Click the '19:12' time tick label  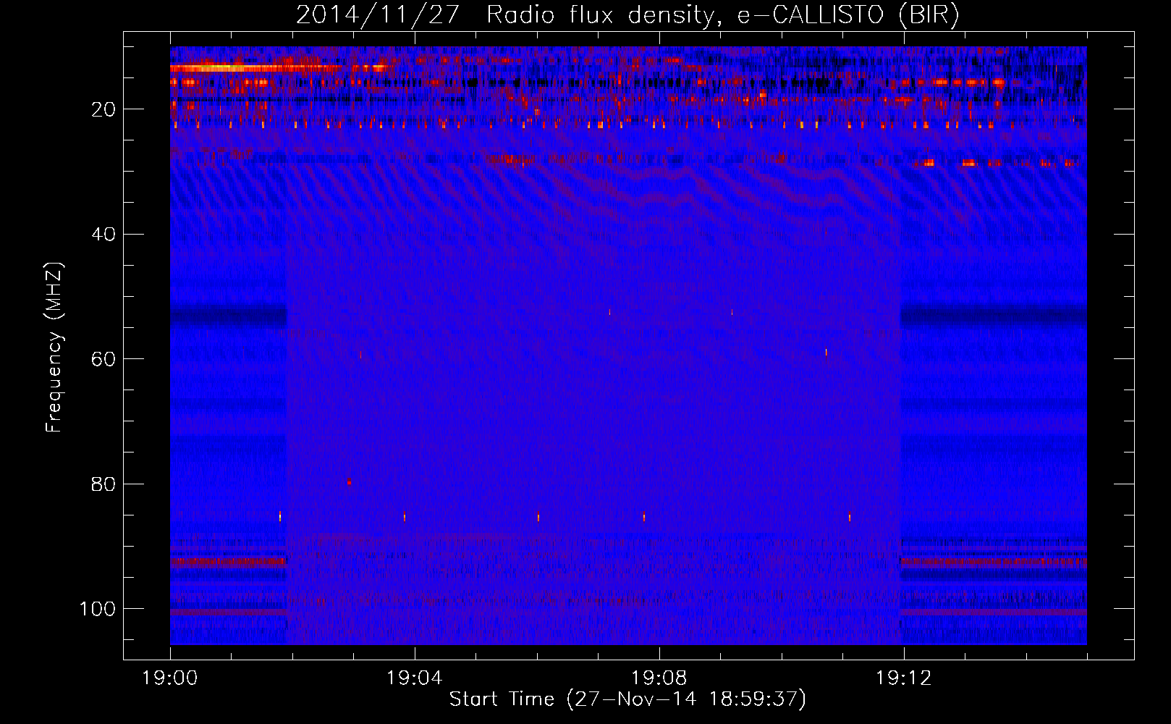click(904, 678)
